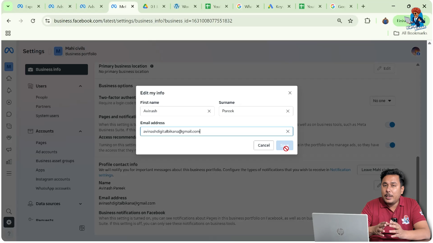Click the Cancel button
The width and height of the screenshot is (433, 243).
coord(264,145)
